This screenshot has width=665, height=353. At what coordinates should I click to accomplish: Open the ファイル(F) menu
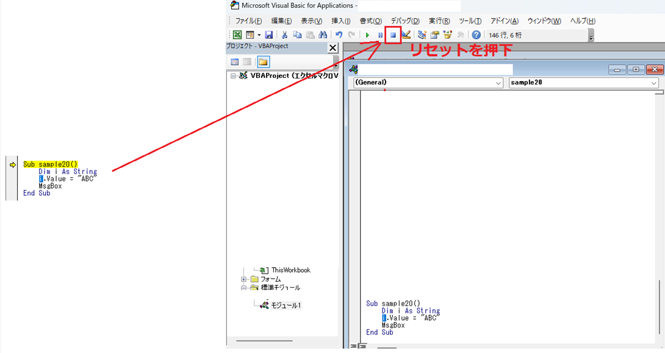pos(248,21)
